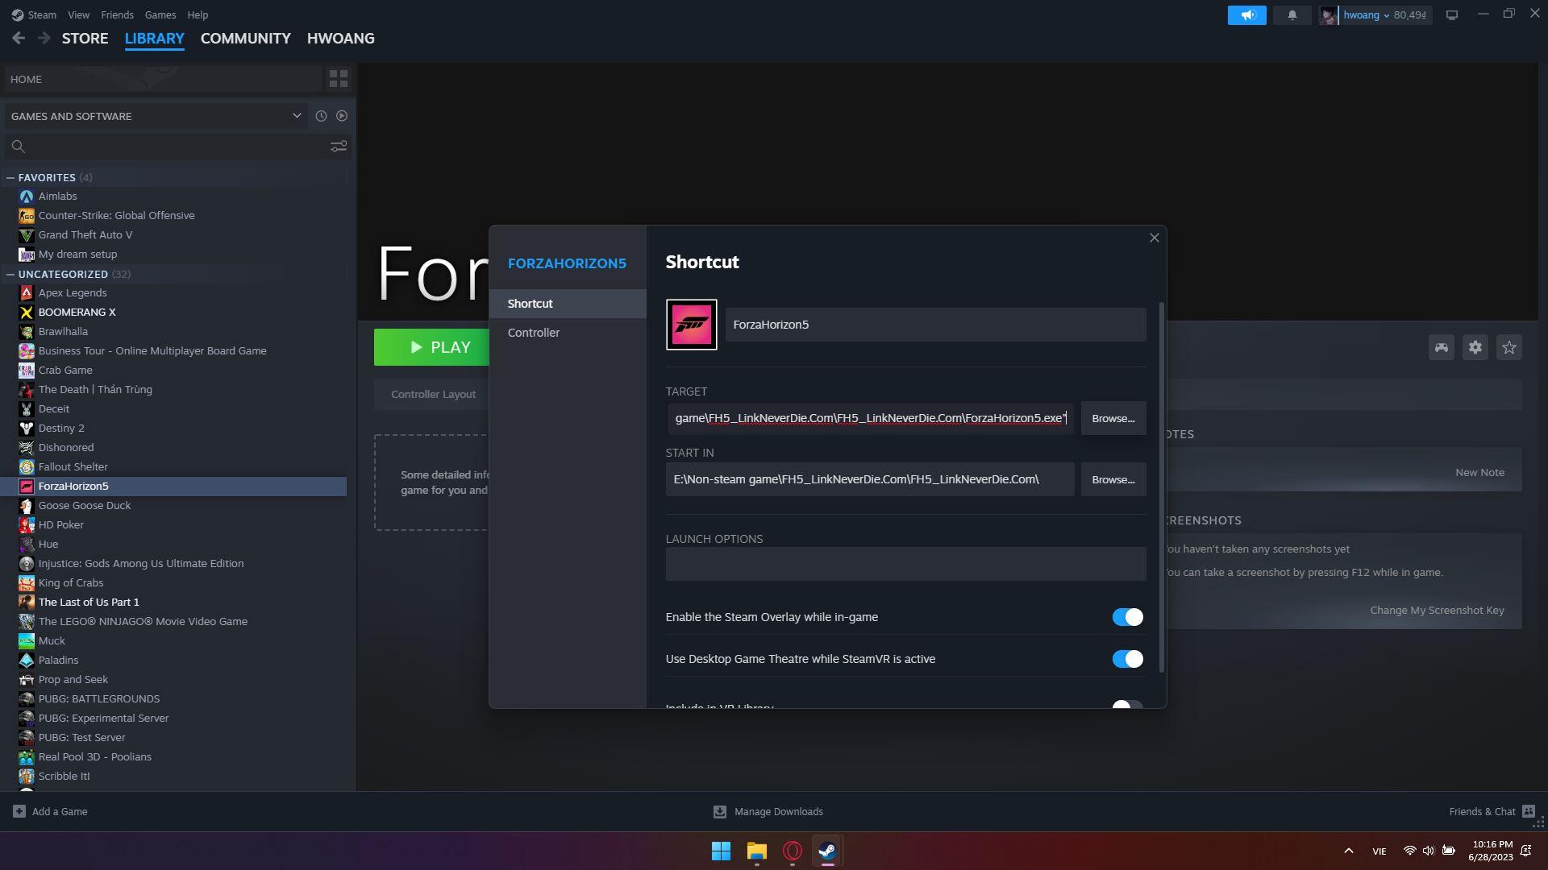Toggle Enable the Steam Overlay switch
Screen dimensions: 1548x870
pyautogui.click(x=1127, y=617)
